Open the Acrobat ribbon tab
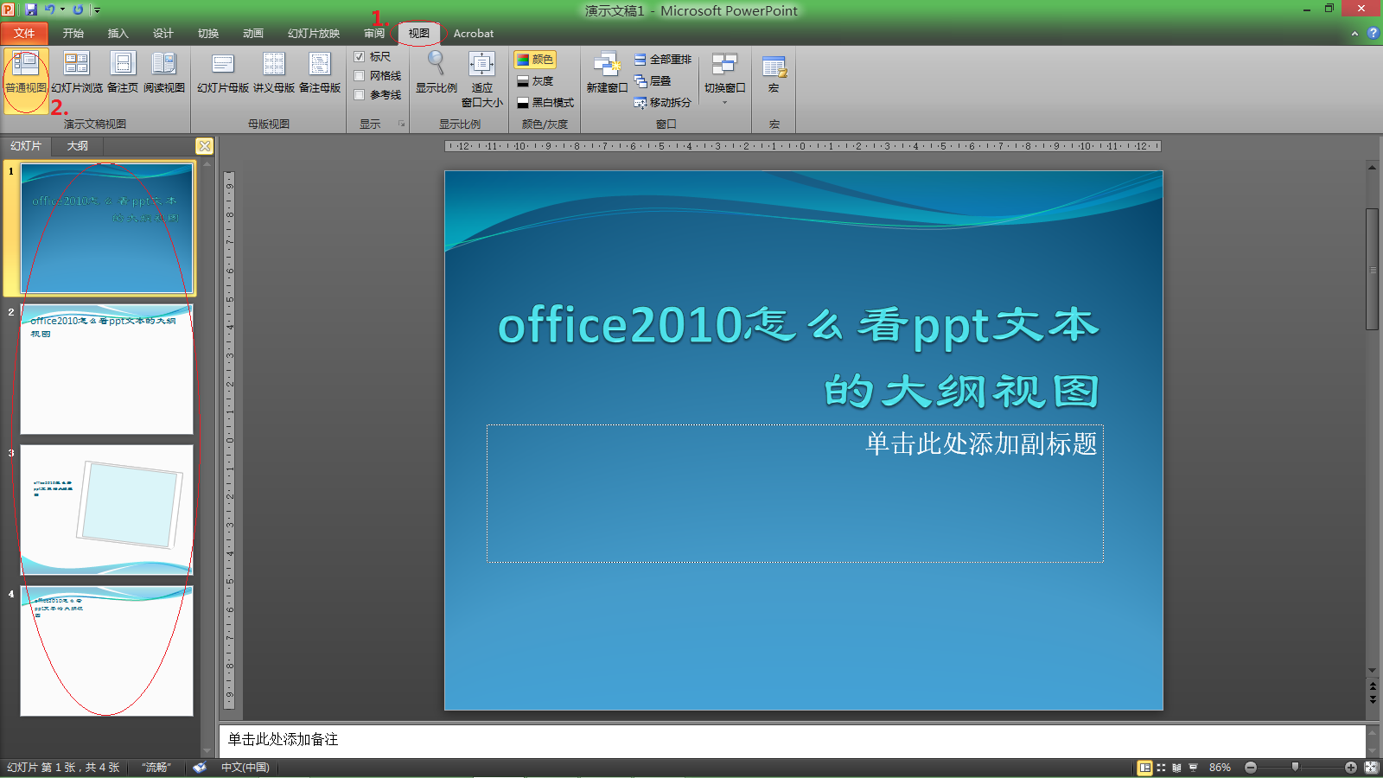The width and height of the screenshot is (1383, 778). click(x=474, y=34)
